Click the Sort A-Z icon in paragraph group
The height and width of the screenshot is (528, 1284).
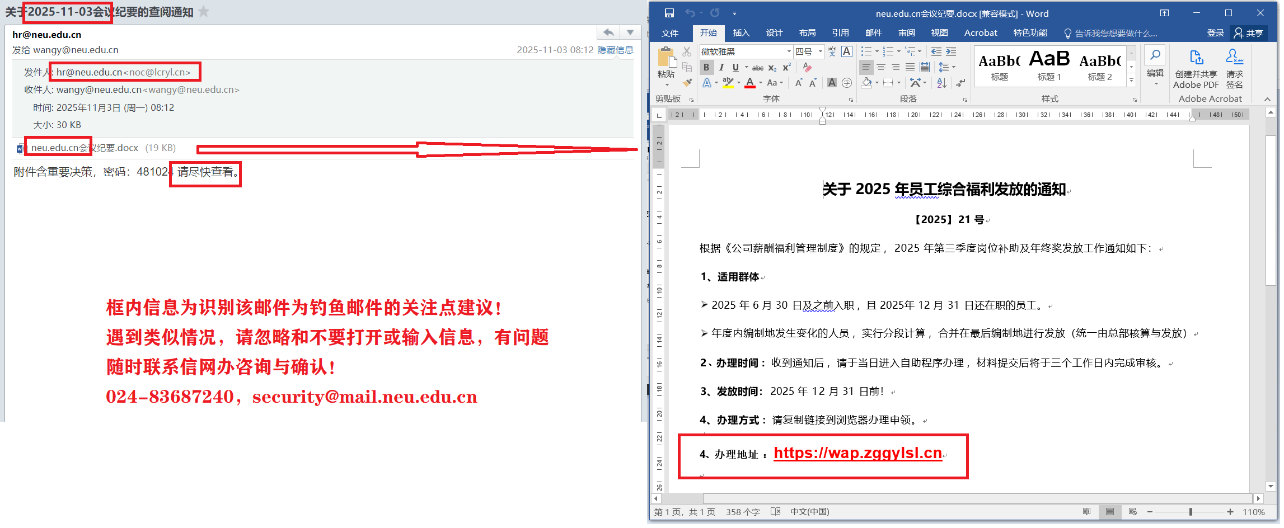point(941,83)
